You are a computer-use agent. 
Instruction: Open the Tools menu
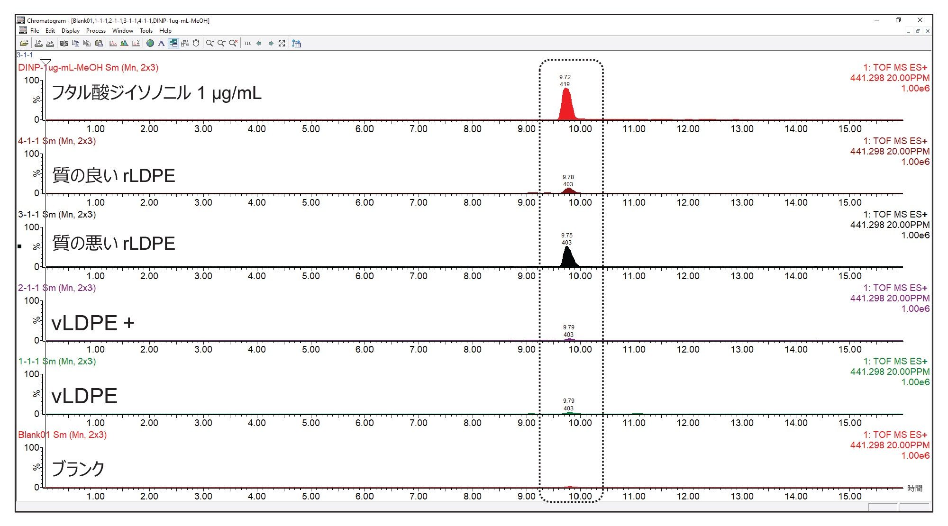point(146,31)
